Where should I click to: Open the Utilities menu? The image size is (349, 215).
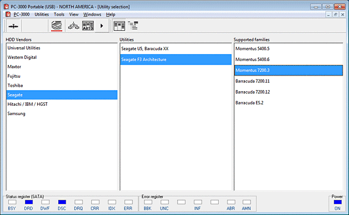(x=42, y=15)
